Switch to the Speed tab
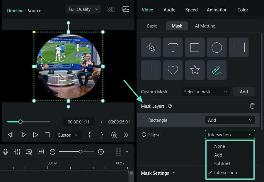The height and width of the screenshot is (182, 264). pos(191,10)
